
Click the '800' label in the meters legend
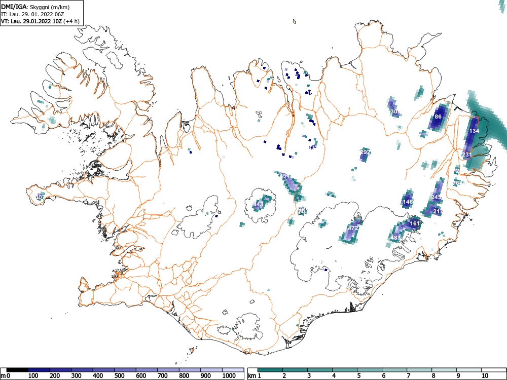(x=184, y=376)
